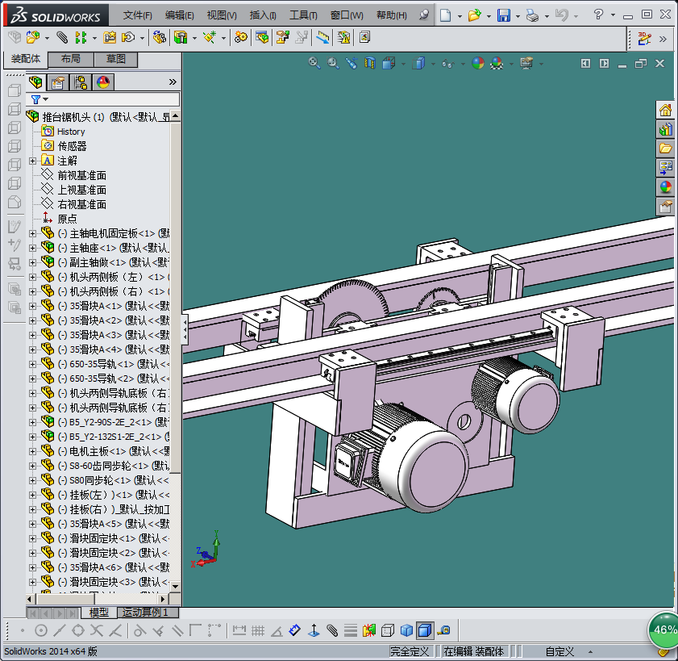Open the ConfigurationManager tab icon
Screen dimensions: 678x661
pos(81,82)
